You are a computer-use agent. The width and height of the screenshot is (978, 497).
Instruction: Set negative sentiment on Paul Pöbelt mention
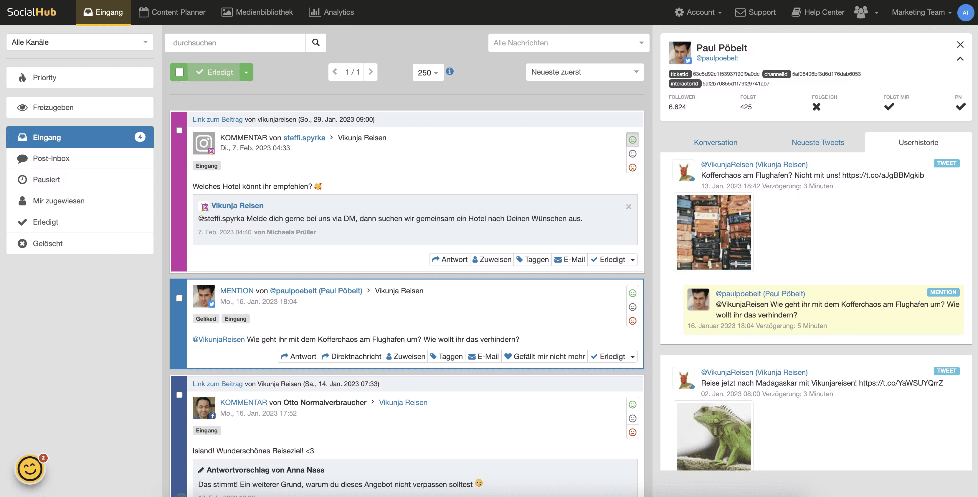(632, 321)
